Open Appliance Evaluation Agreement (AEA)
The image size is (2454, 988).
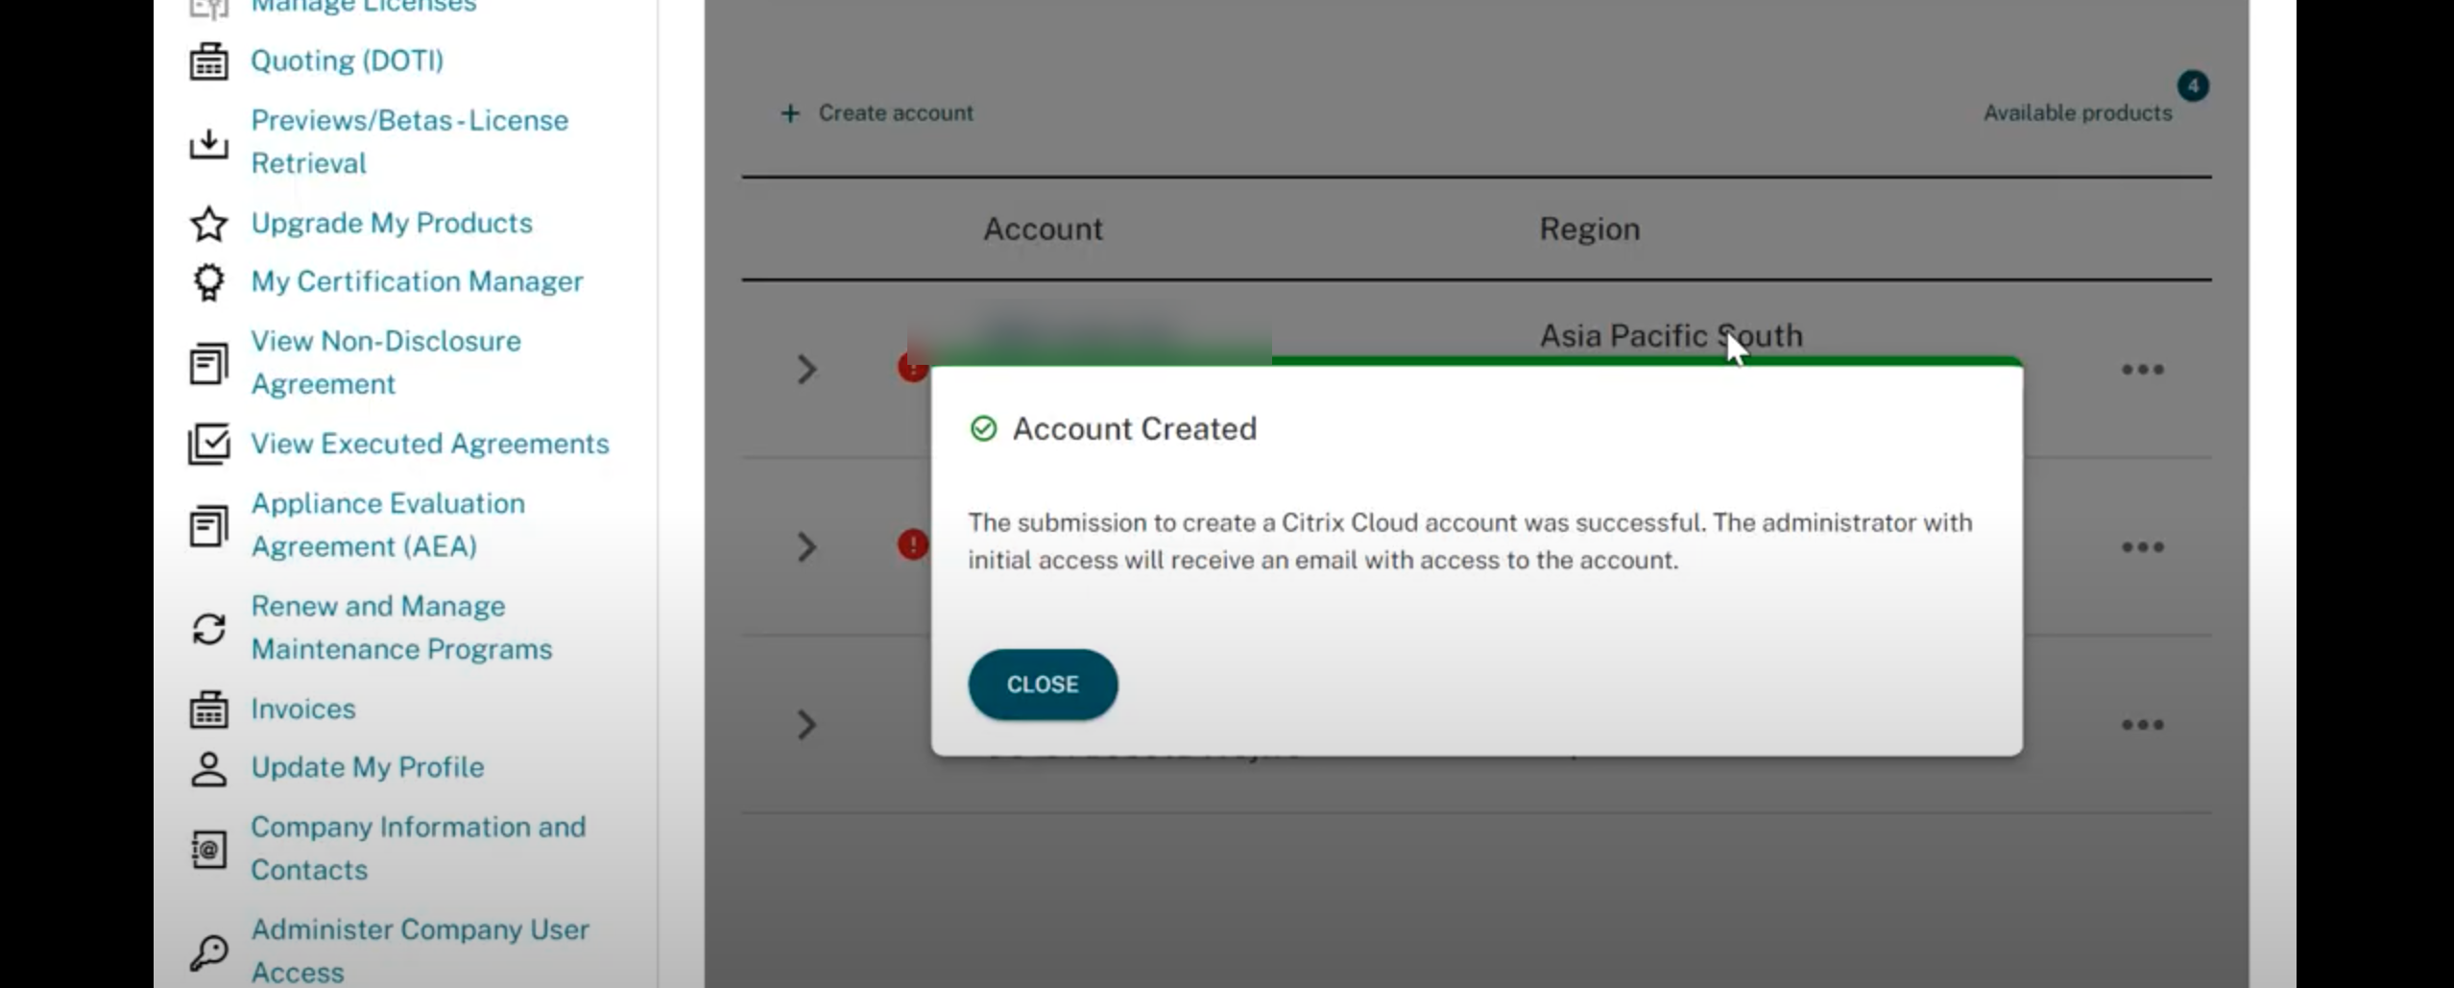tap(388, 524)
